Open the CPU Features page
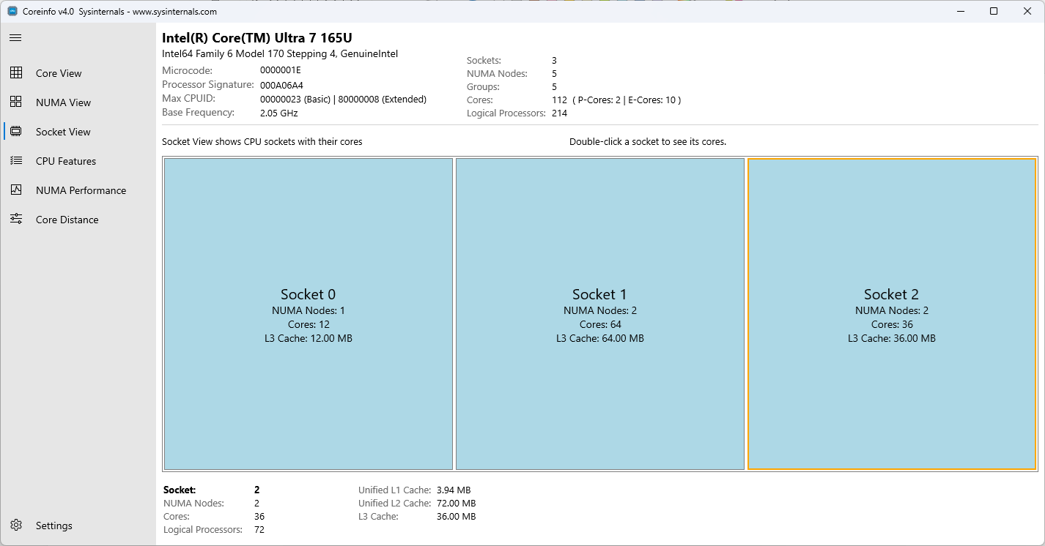The image size is (1045, 546). [66, 160]
